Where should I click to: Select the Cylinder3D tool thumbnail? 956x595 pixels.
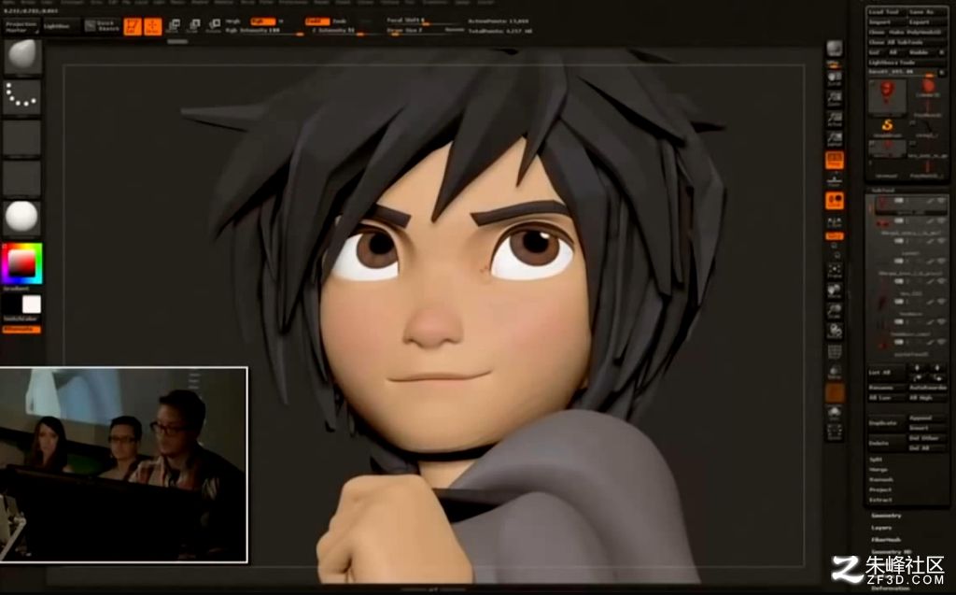coord(928,86)
